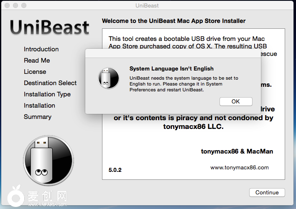Click the large UniBeast USB drive logo
Image resolution: width=296 pixels, height=209 pixels.
point(48,160)
